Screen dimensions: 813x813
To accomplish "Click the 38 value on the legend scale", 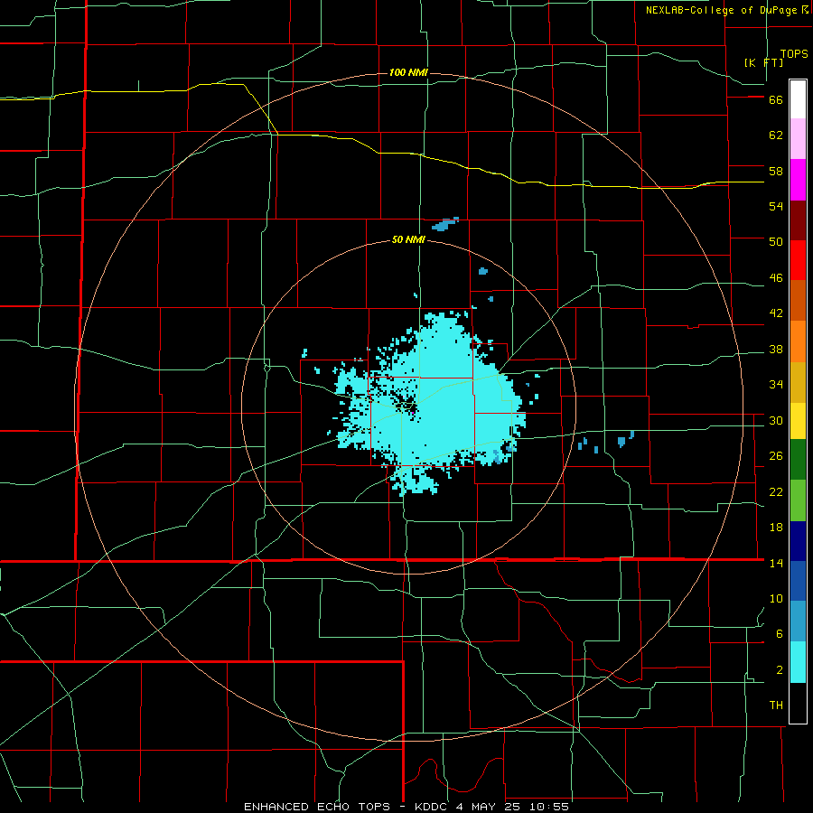I will point(776,350).
